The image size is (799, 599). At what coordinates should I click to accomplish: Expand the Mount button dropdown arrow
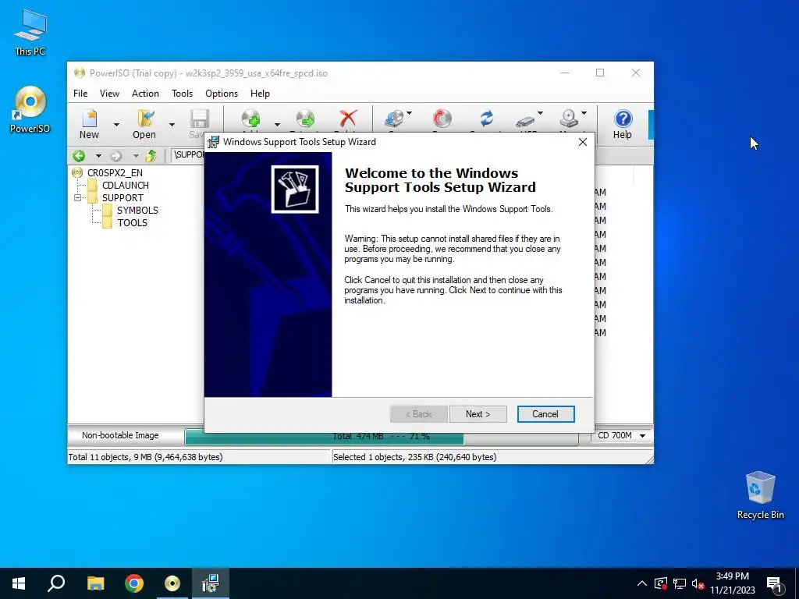coord(584,114)
